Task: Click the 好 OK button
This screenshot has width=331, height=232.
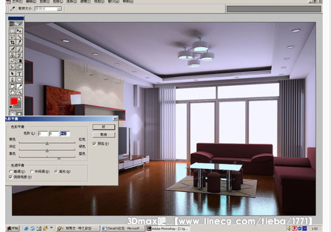Action: pyautogui.click(x=104, y=126)
